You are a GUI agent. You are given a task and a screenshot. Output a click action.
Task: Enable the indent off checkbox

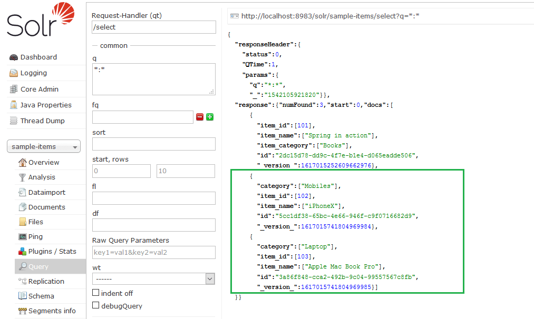point(96,293)
